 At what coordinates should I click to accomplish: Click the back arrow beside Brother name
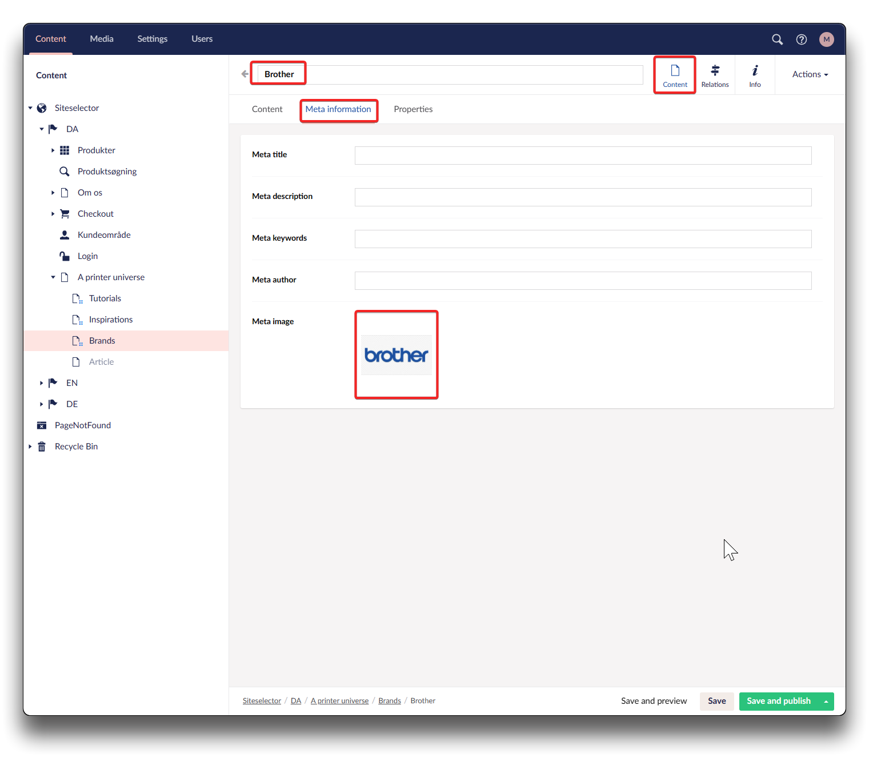[245, 74]
